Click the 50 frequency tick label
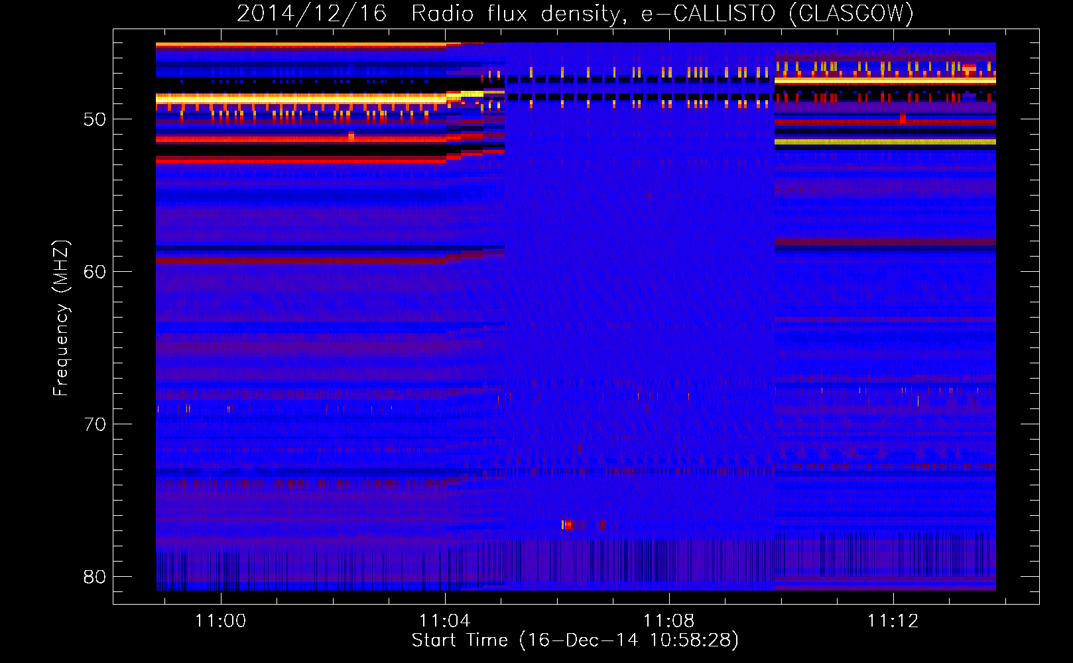 point(95,119)
